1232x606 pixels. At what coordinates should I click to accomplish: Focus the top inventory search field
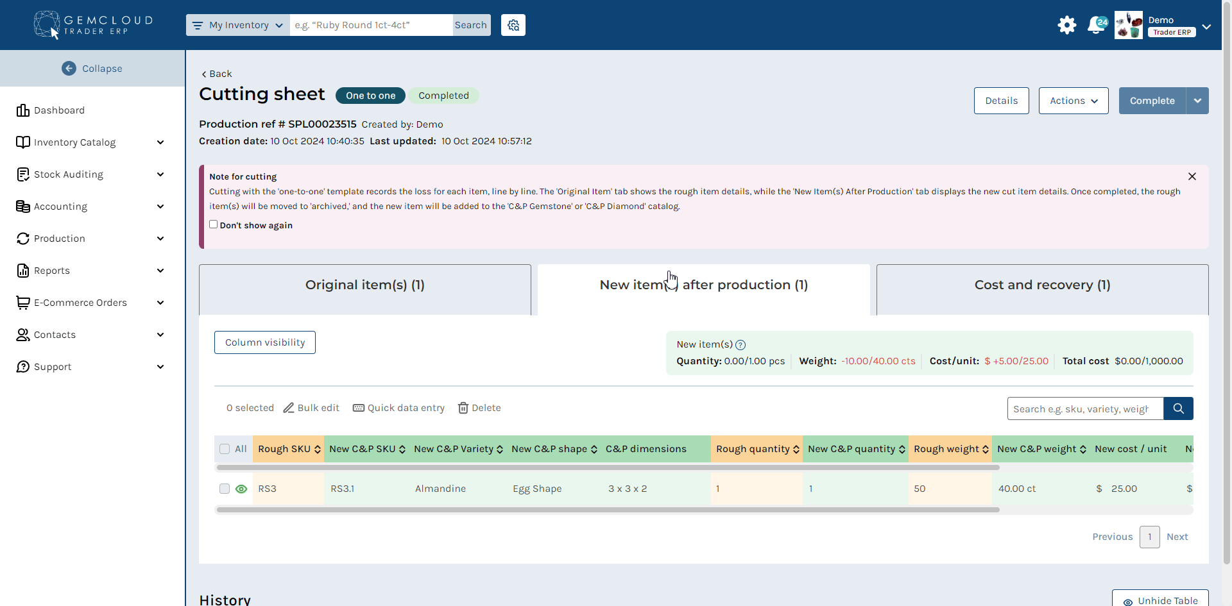coord(372,25)
